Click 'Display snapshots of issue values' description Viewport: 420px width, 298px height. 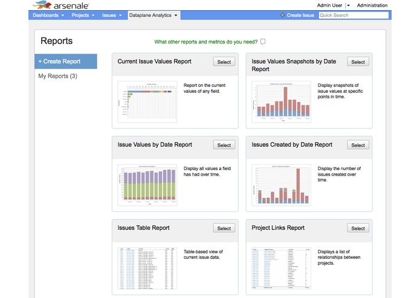340,91
